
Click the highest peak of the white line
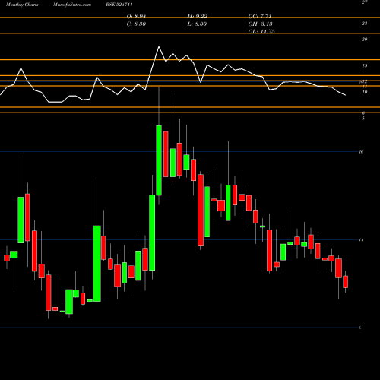click(159, 46)
